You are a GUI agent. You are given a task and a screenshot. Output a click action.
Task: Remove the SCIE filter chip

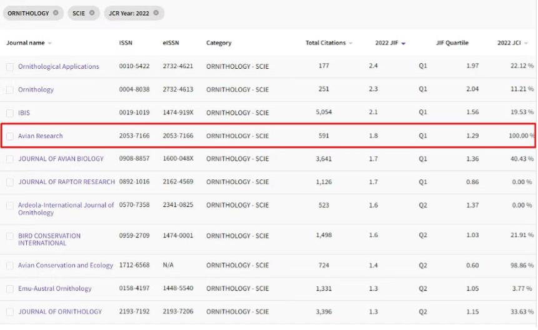(x=92, y=12)
